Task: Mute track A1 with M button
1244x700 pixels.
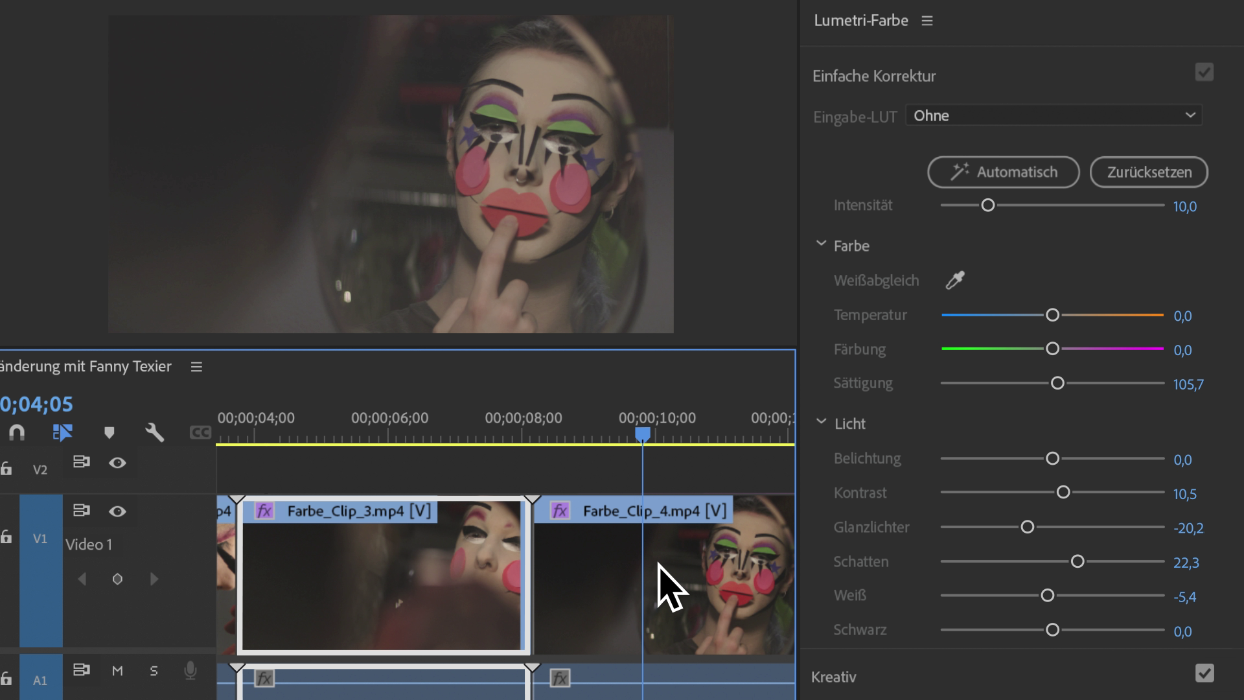Action: click(x=117, y=671)
